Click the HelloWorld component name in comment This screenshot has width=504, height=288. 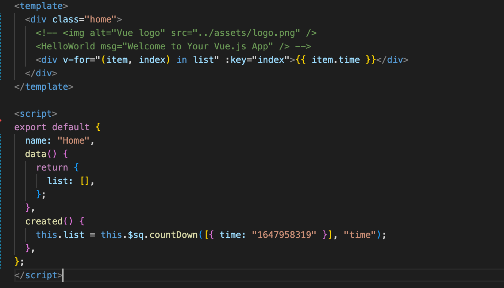pos(68,46)
